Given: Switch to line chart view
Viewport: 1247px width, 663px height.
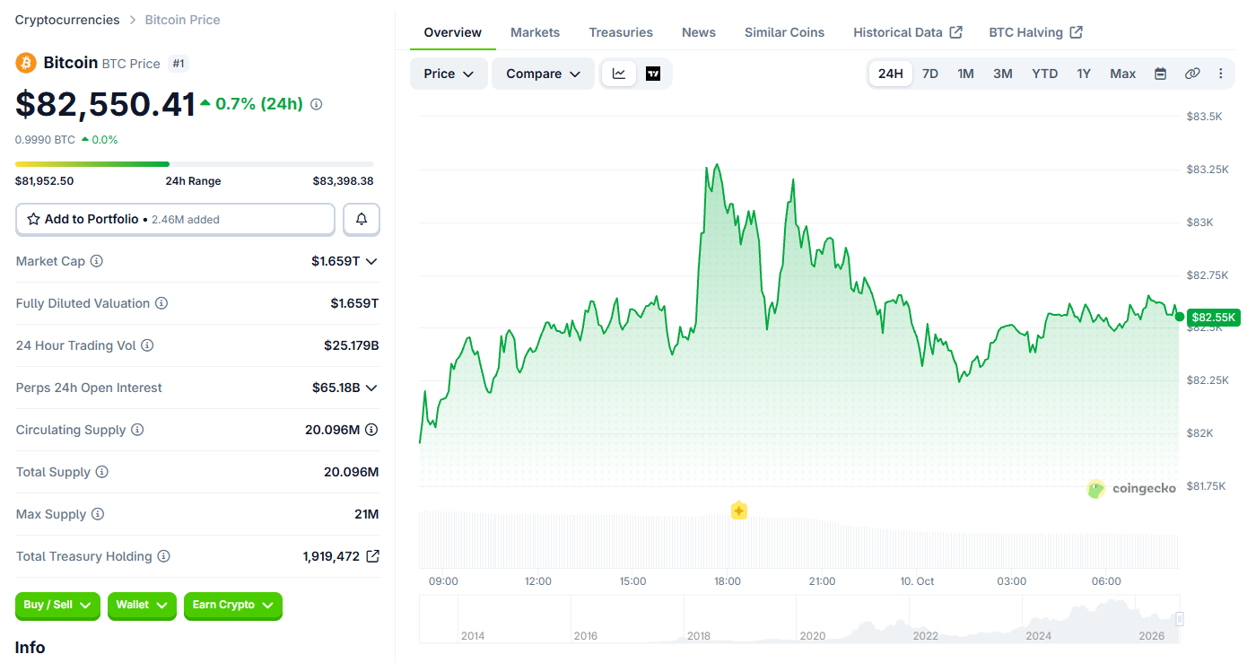Looking at the screenshot, I should (x=619, y=74).
